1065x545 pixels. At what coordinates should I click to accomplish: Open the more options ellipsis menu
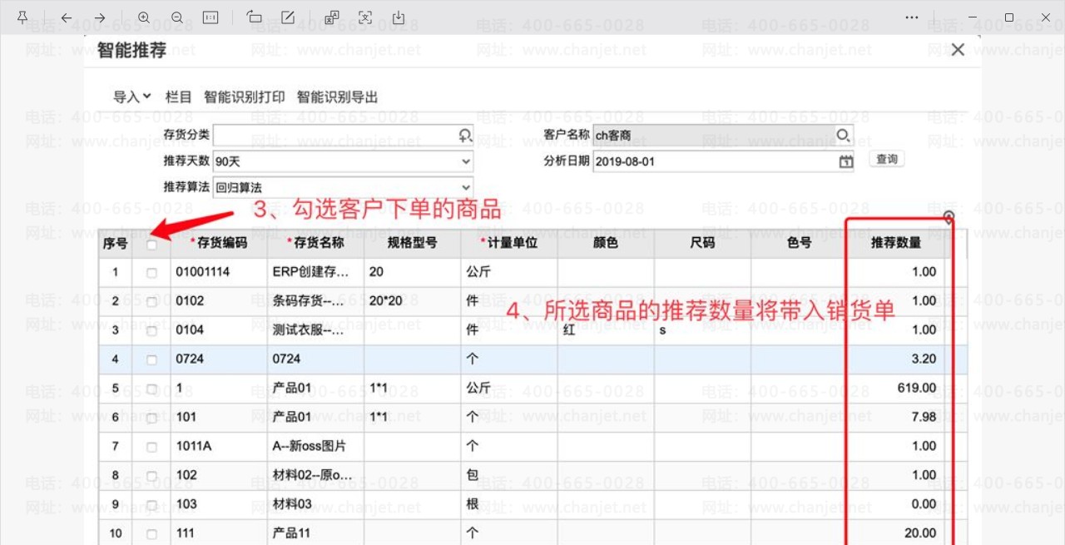tap(912, 17)
